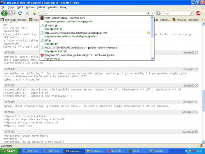This screenshot has width=205, height=154.
Task: Click the down arrow of suggestions scrollbar
Action: [x=152, y=58]
